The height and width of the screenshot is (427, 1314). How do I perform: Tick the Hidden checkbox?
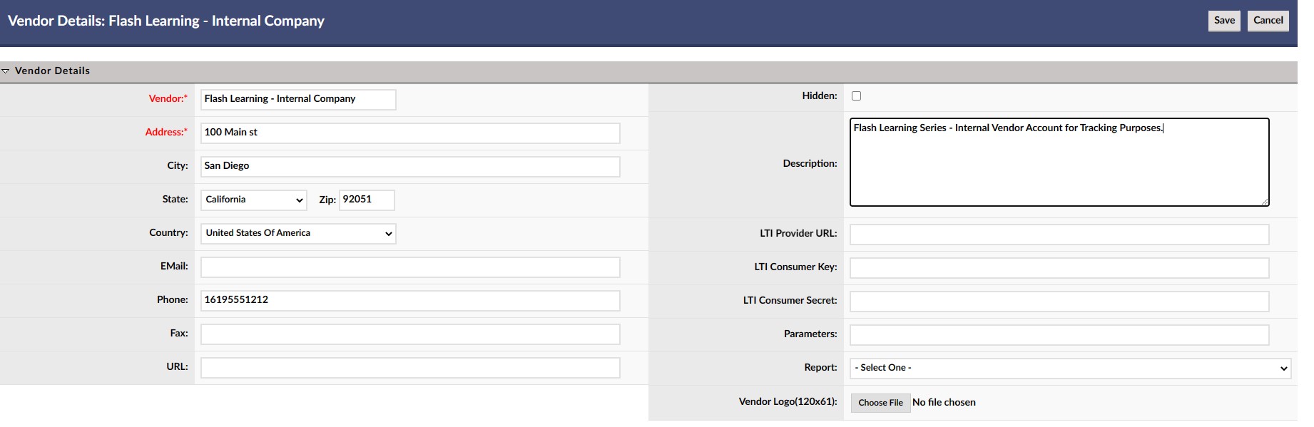click(856, 96)
